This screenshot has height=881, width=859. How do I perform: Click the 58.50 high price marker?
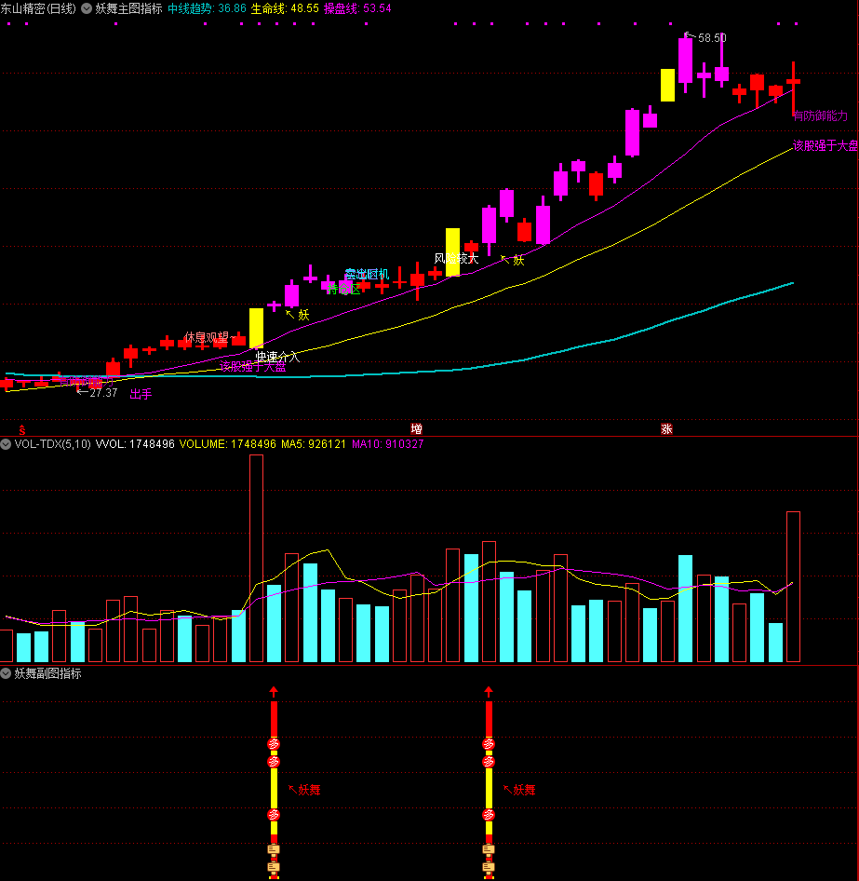coord(711,38)
